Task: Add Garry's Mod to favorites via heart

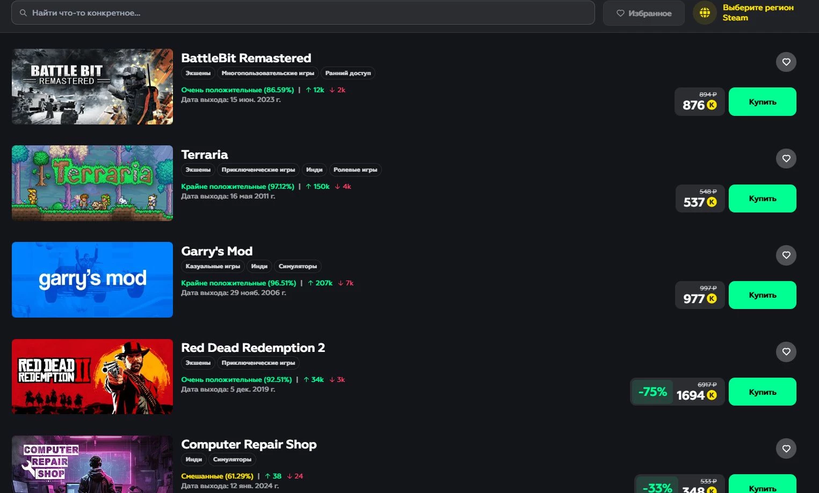Action: [786, 255]
